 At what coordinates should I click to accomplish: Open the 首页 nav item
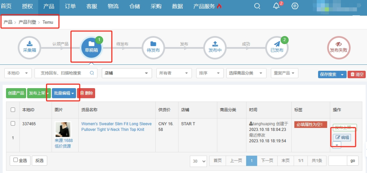(6, 6)
